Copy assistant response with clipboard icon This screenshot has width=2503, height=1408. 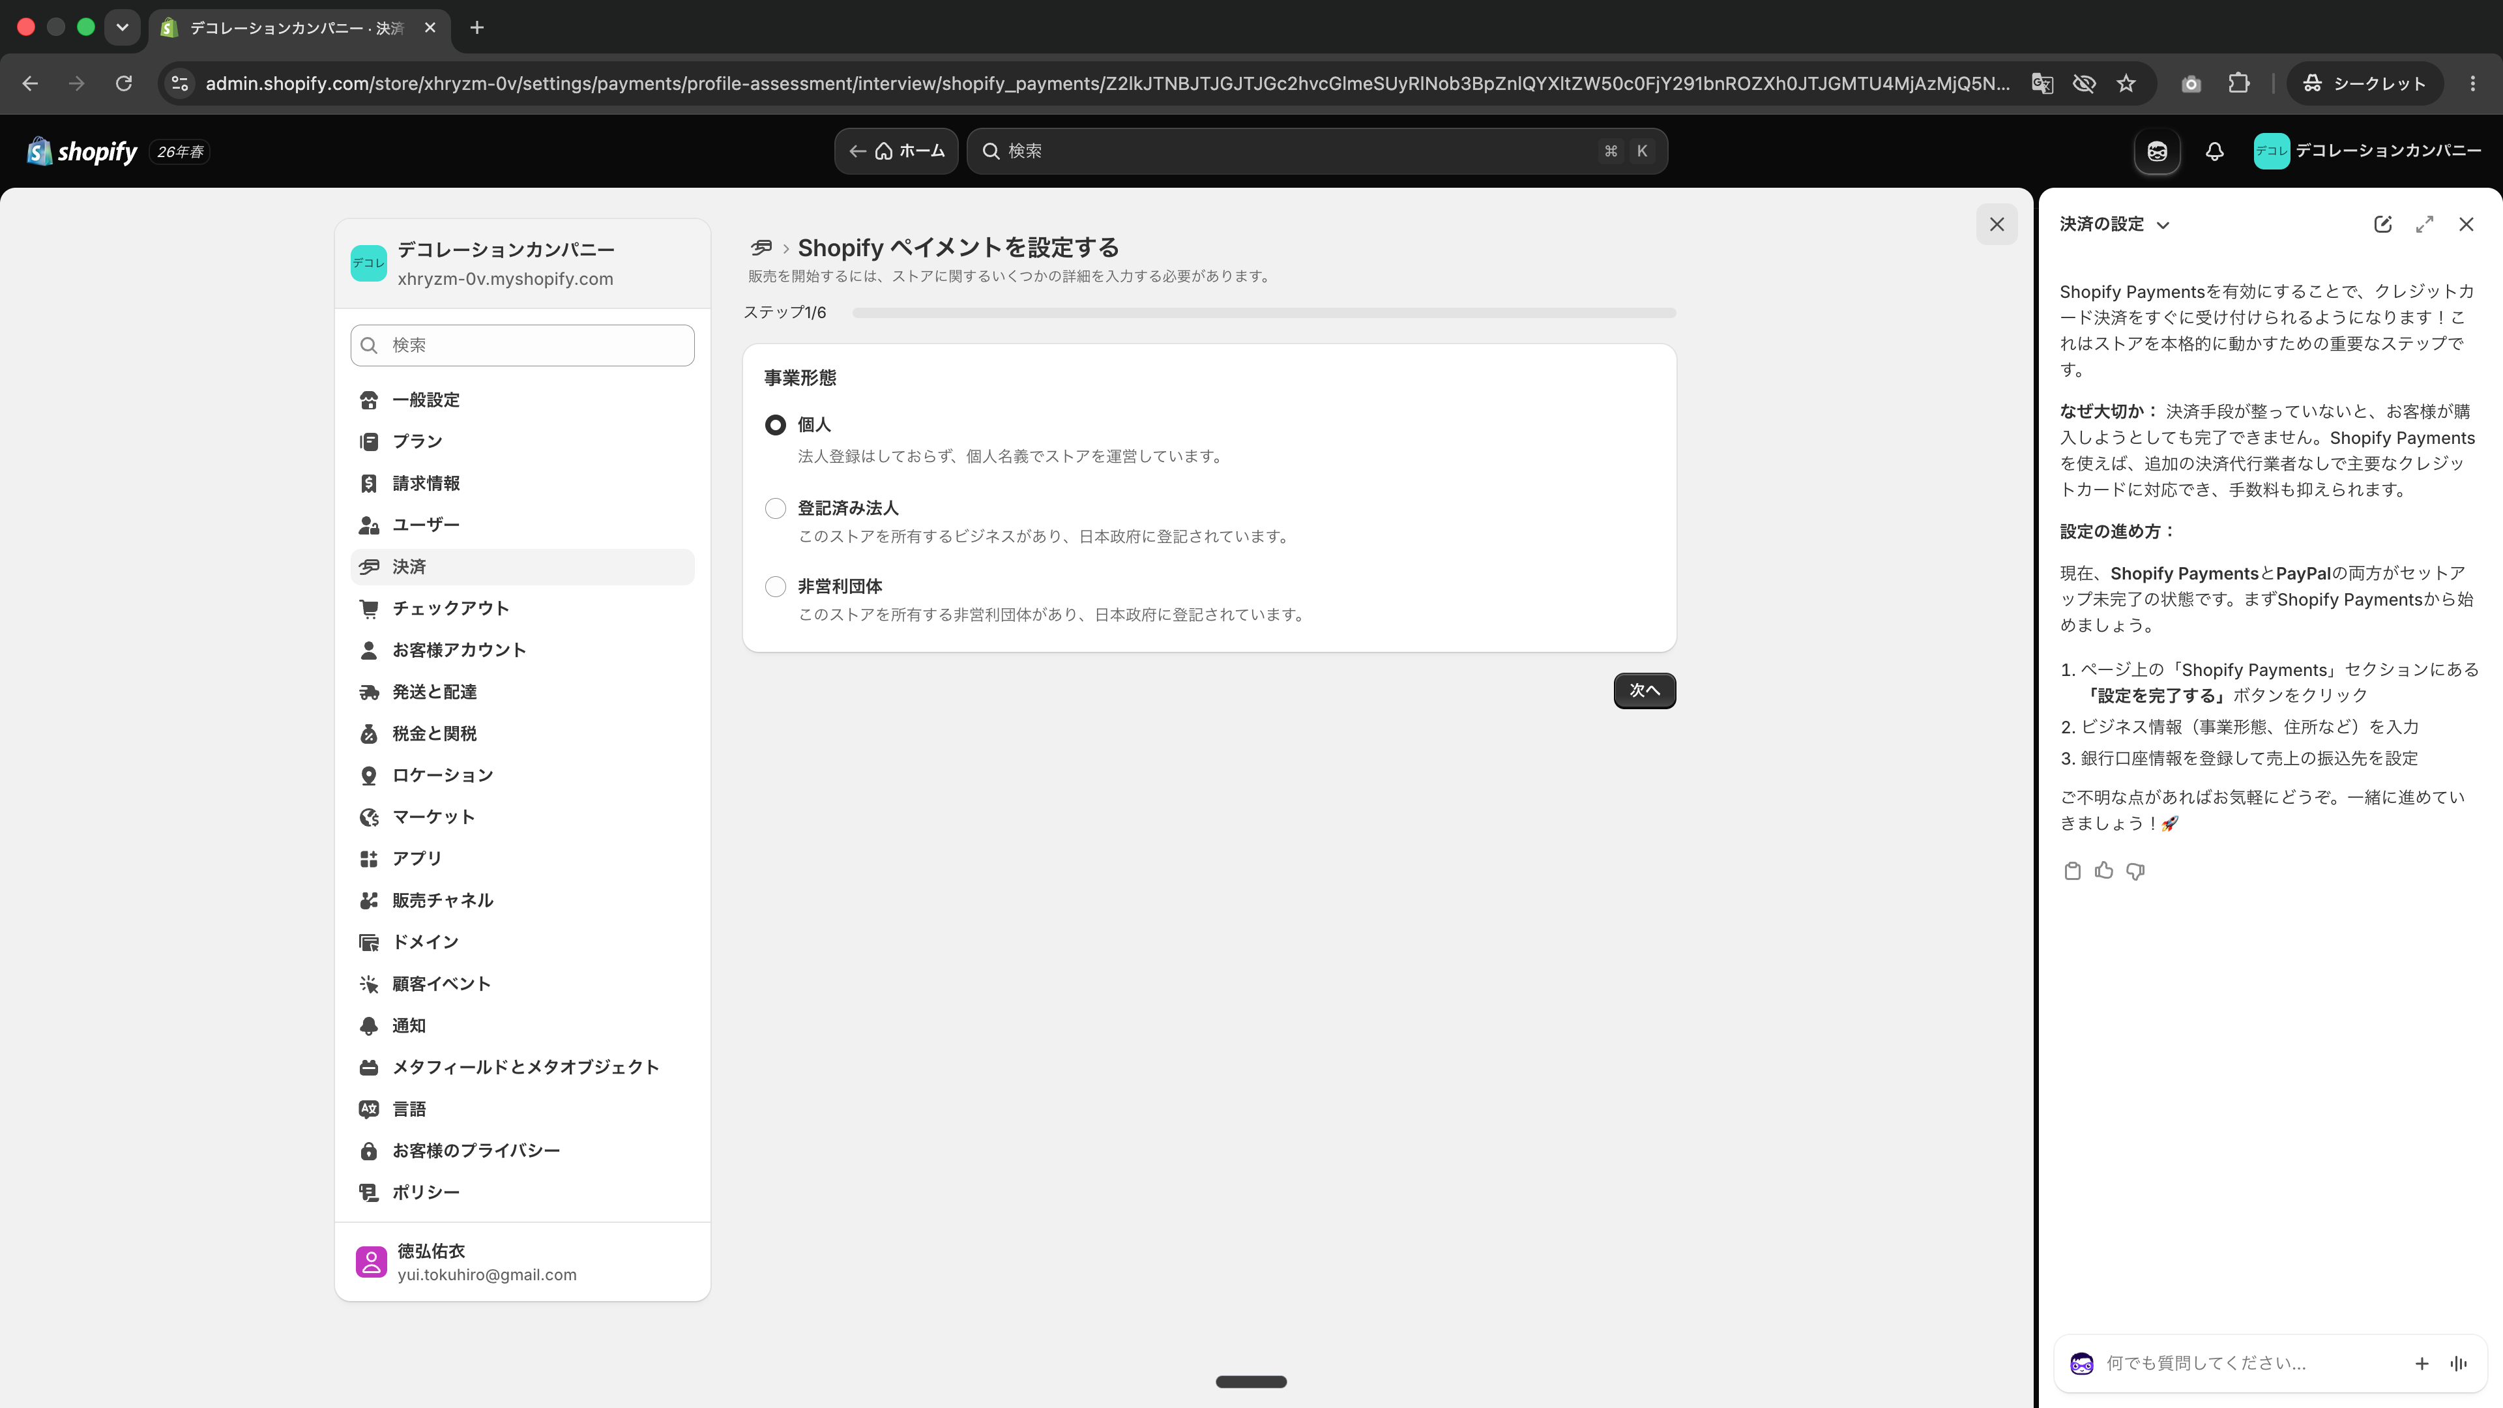(x=2071, y=871)
